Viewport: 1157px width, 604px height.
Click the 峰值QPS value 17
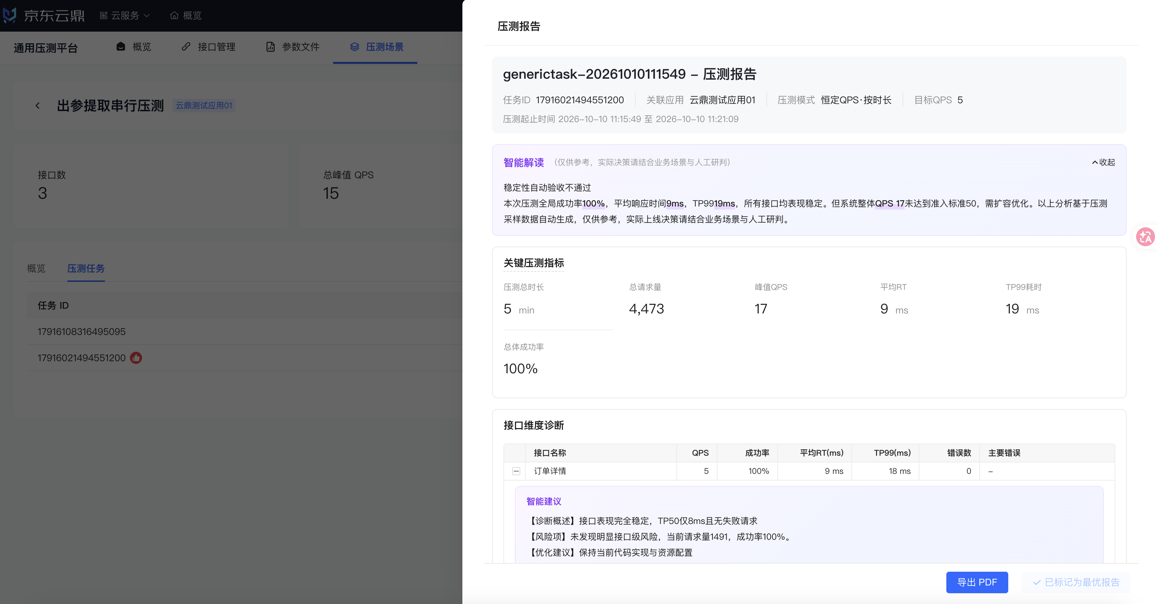[x=761, y=309]
